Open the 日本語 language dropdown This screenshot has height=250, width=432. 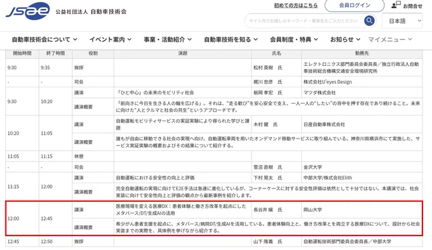402,21
